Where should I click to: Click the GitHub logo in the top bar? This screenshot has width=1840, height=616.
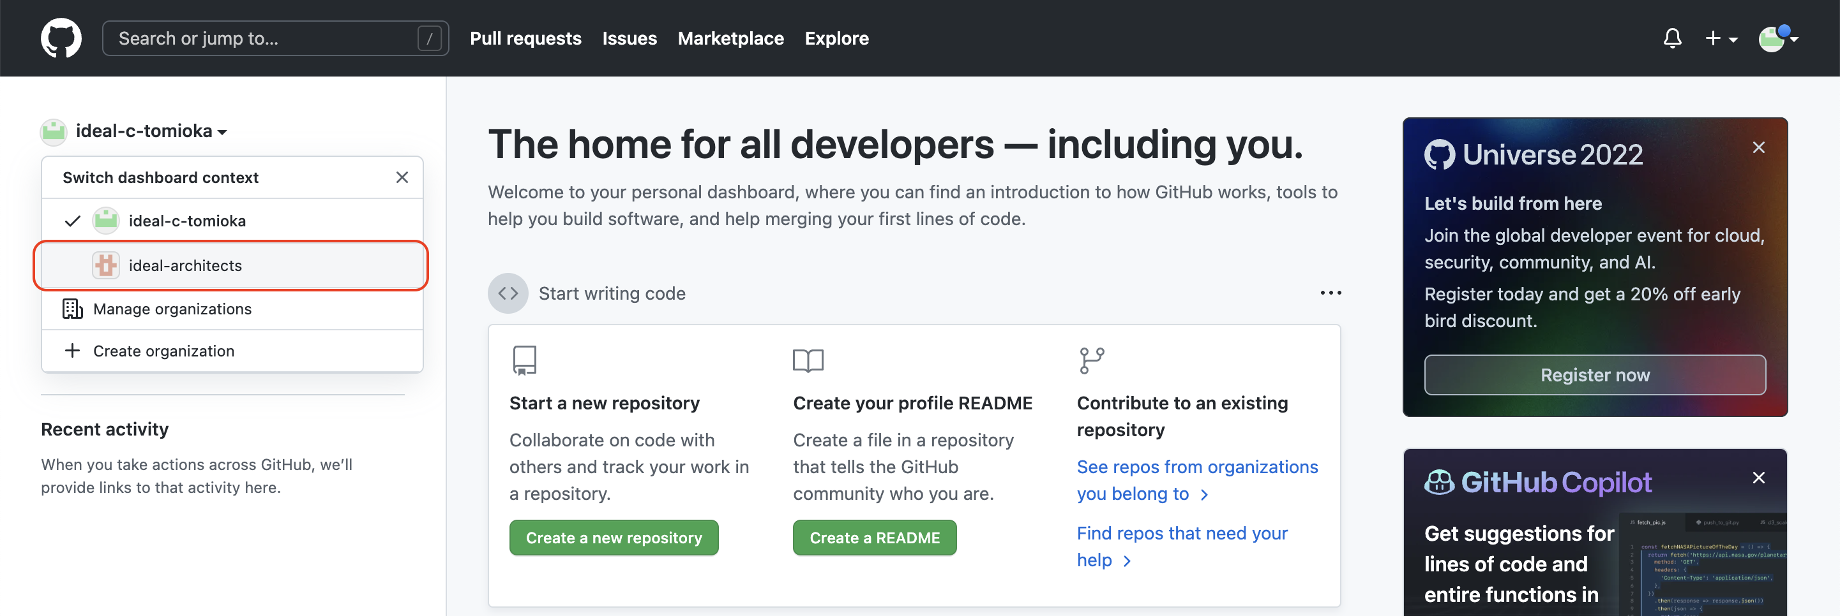coord(61,38)
